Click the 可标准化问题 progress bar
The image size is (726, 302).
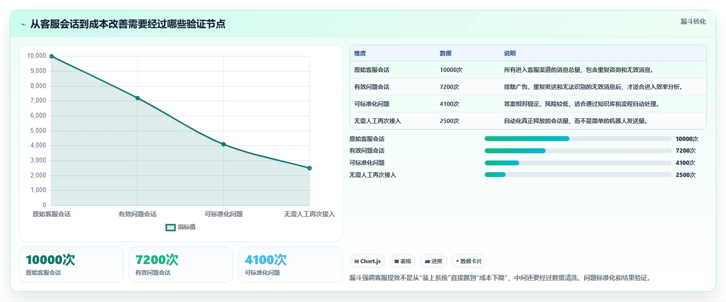point(578,163)
